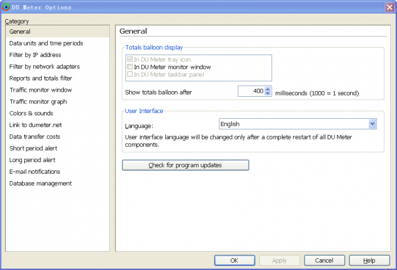Select Traffic monitor graph category
This screenshot has width=397, height=270.
[x=38, y=102]
